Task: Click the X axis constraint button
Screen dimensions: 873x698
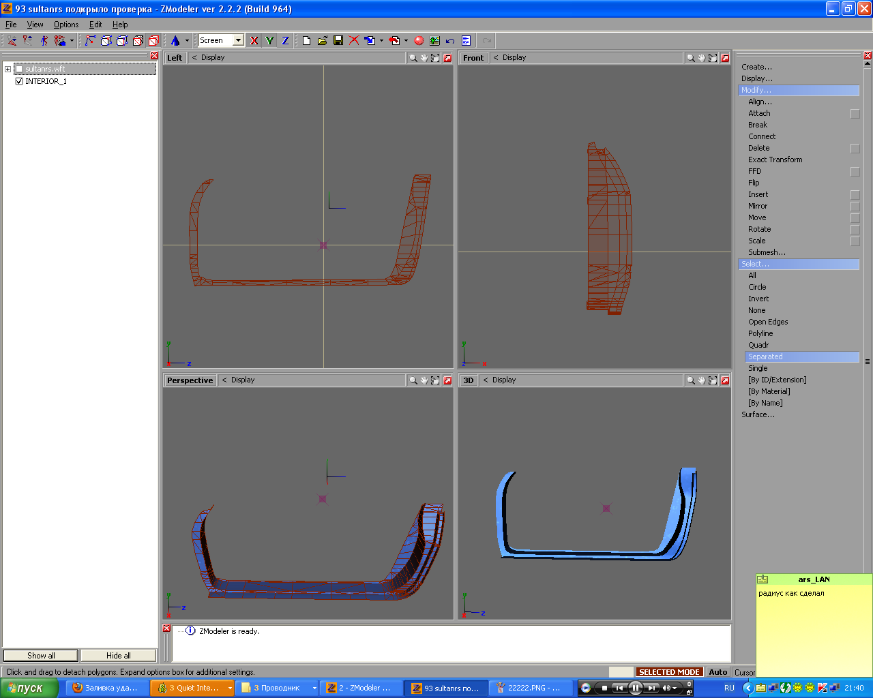Action: (254, 41)
